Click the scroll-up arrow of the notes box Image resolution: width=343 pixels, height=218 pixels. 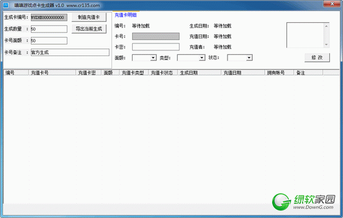click(x=326, y=26)
